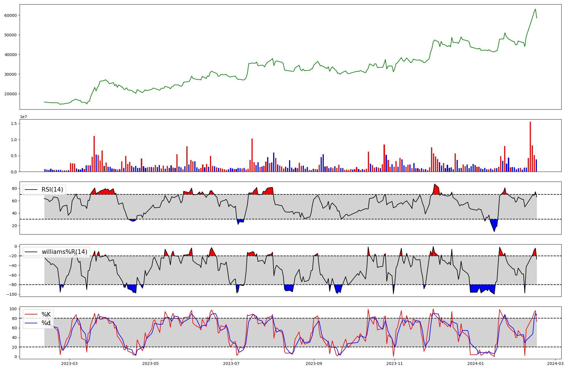The width and height of the screenshot is (569, 370).
Task: Click the 2024-03 date tick label
Action: [x=555, y=363]
